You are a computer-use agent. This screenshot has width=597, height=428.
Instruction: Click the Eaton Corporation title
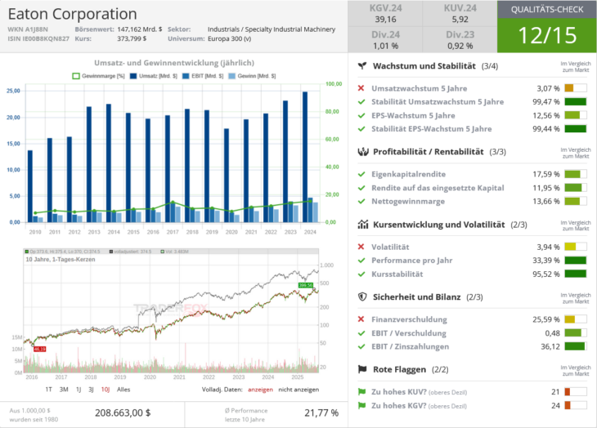(x=72, y=14)
